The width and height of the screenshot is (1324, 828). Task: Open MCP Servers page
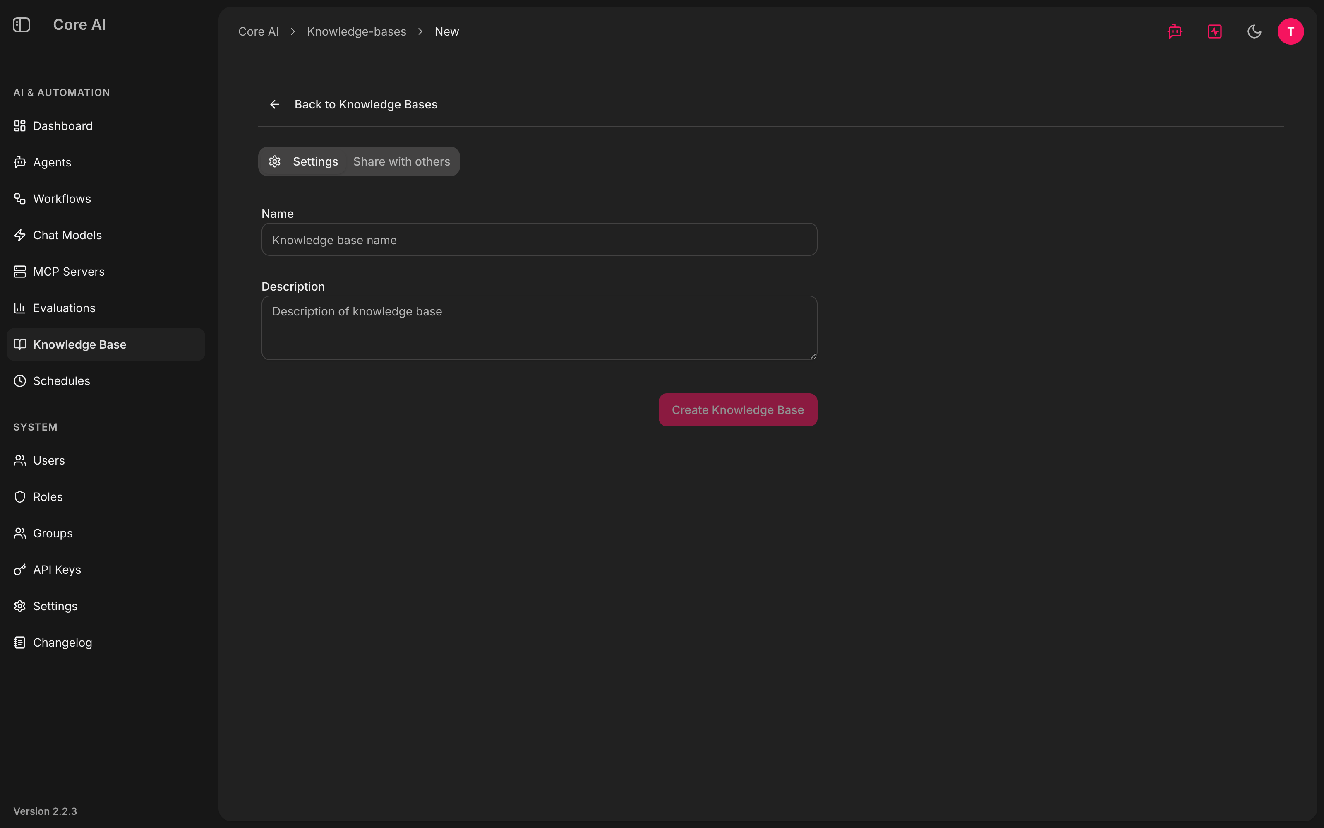pyautogui.click(x=106, y=272)
